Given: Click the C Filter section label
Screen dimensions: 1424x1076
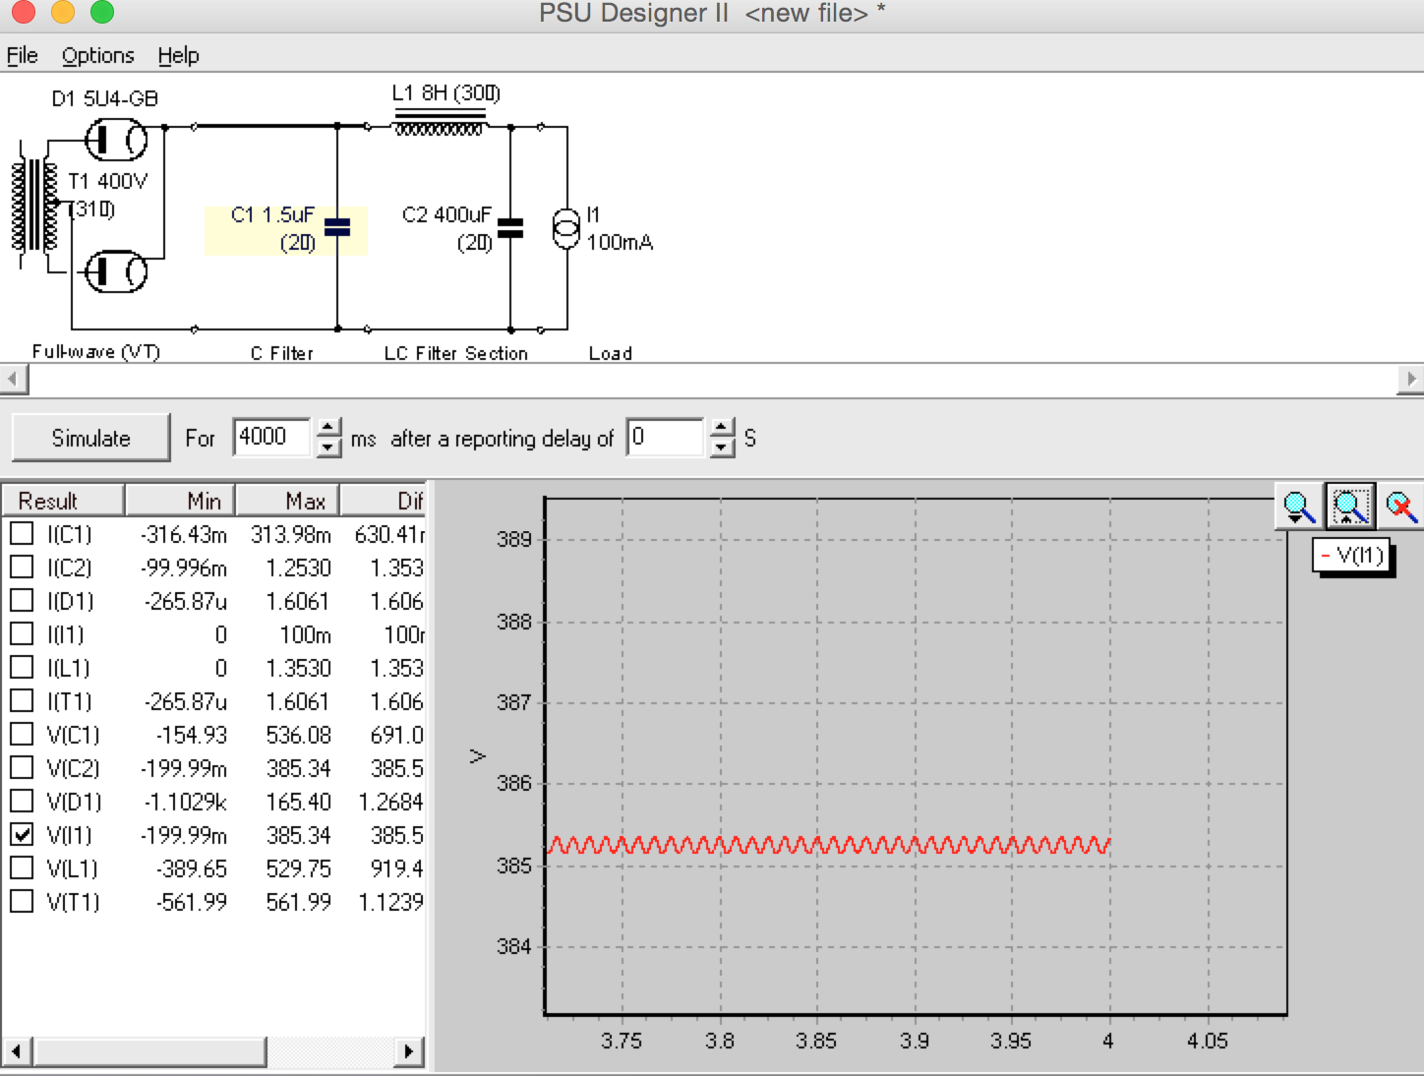Looking at the screenshot, I should point(281,353).
